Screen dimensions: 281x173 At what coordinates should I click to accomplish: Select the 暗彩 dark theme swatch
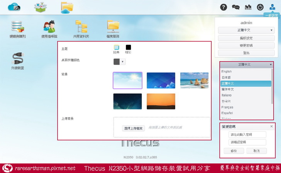128,48
